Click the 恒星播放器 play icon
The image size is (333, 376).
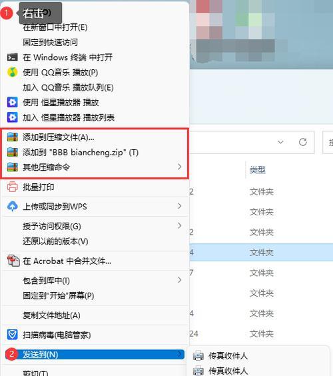[x=12, y=103]
